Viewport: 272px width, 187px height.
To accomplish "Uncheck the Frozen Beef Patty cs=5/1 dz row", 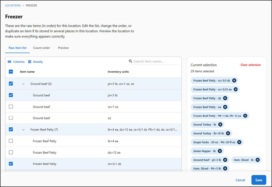I will [11, 164].
